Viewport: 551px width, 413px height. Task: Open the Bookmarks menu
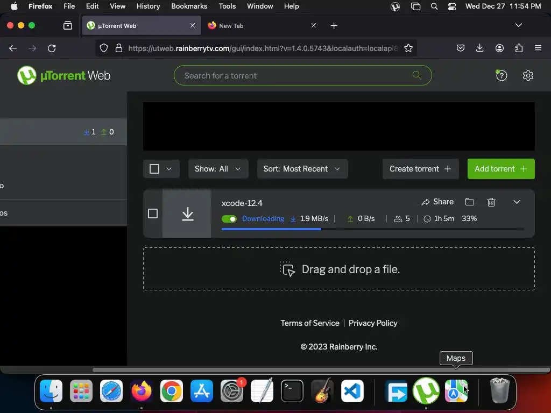pos(189,6)
